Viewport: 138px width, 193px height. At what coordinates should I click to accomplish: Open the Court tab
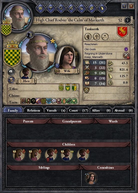(78, 110)
